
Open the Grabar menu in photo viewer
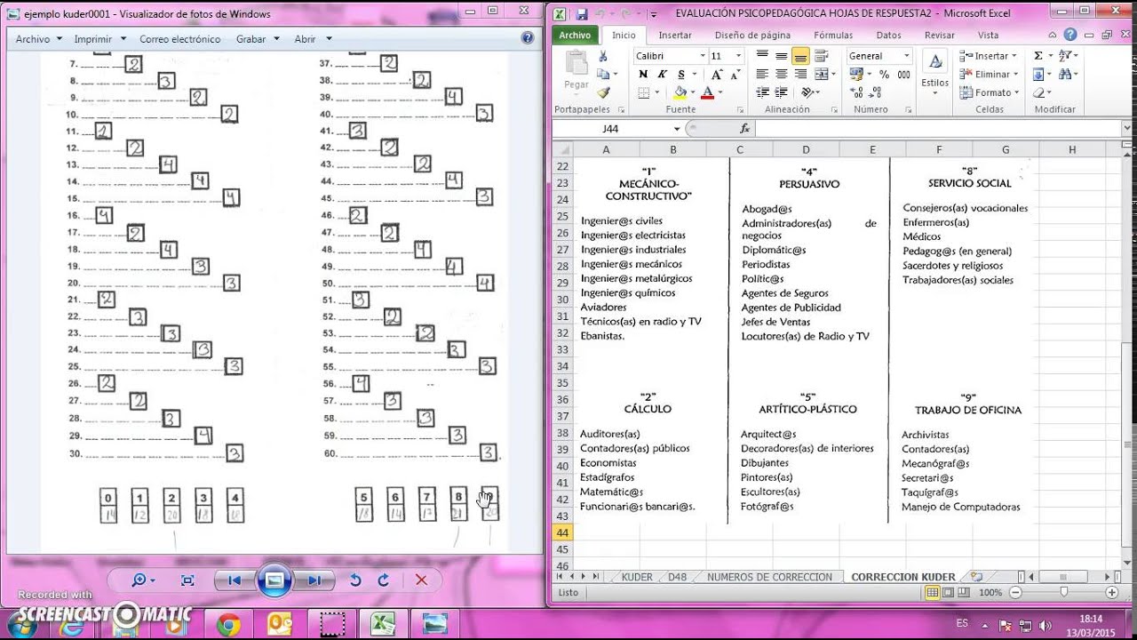coord(258,39)
